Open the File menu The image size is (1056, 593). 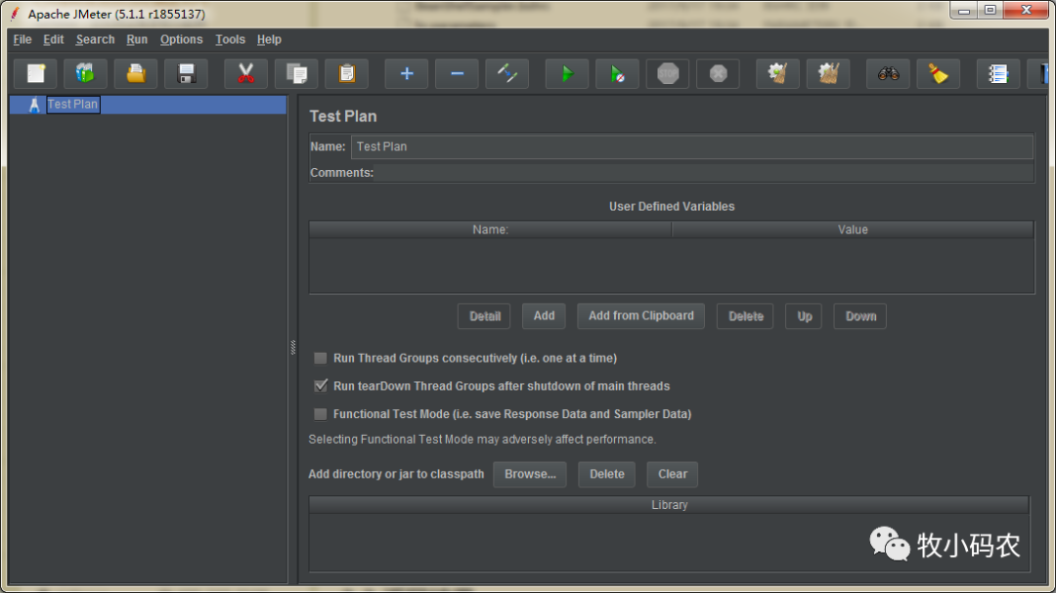(x=22, y=39)
